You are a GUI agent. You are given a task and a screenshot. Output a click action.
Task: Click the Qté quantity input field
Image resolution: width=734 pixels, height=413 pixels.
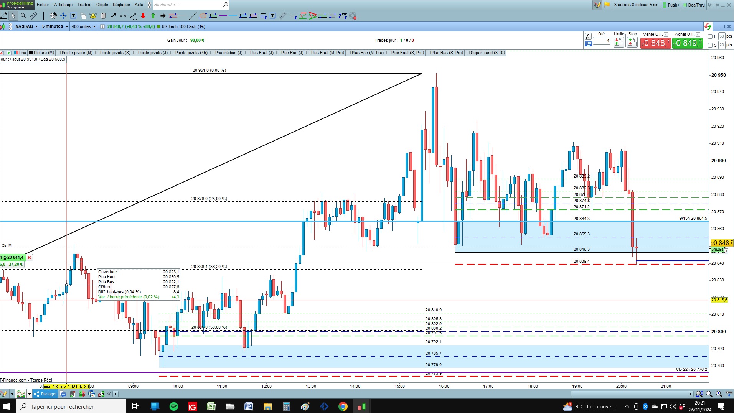coord(602,41)
